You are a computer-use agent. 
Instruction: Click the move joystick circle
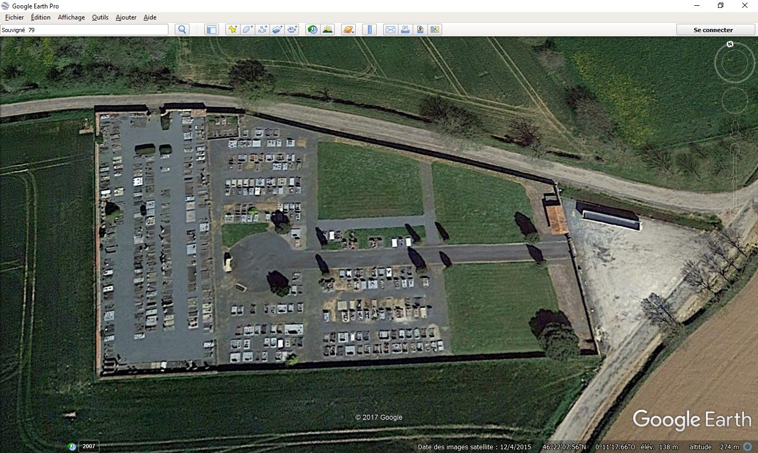734,101
